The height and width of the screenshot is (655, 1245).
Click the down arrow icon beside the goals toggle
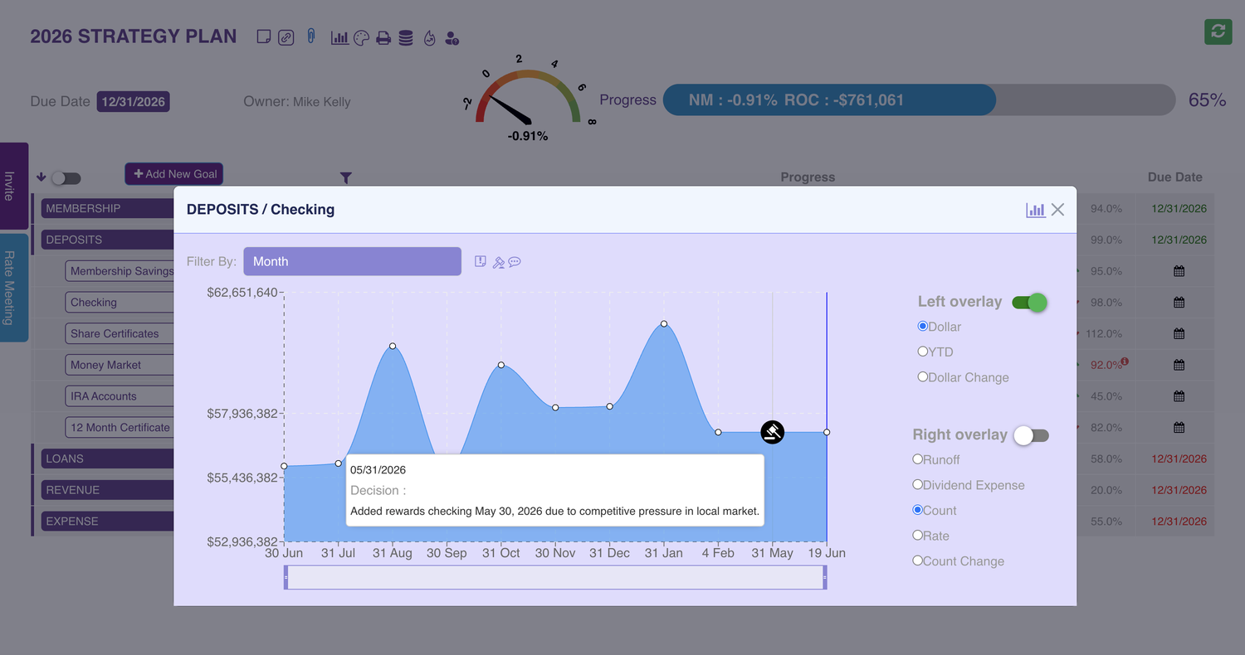[41, 177]
